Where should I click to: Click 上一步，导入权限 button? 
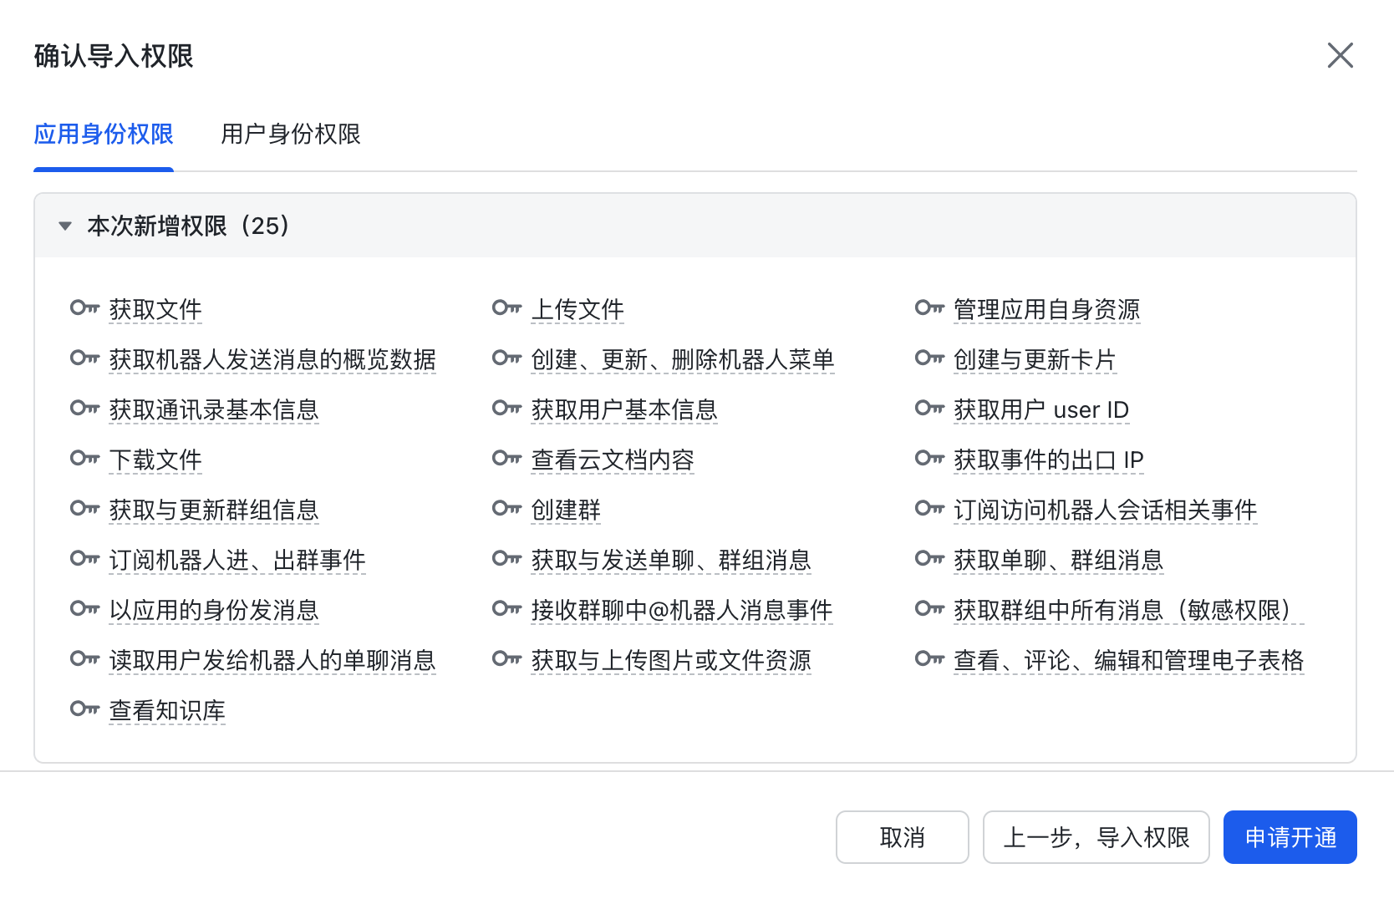click(x=1096, y=837)
